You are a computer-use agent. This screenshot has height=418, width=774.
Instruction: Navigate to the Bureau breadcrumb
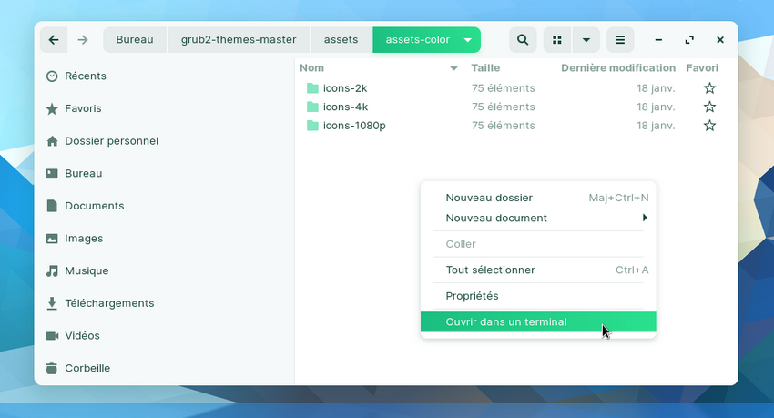(135, 40)
